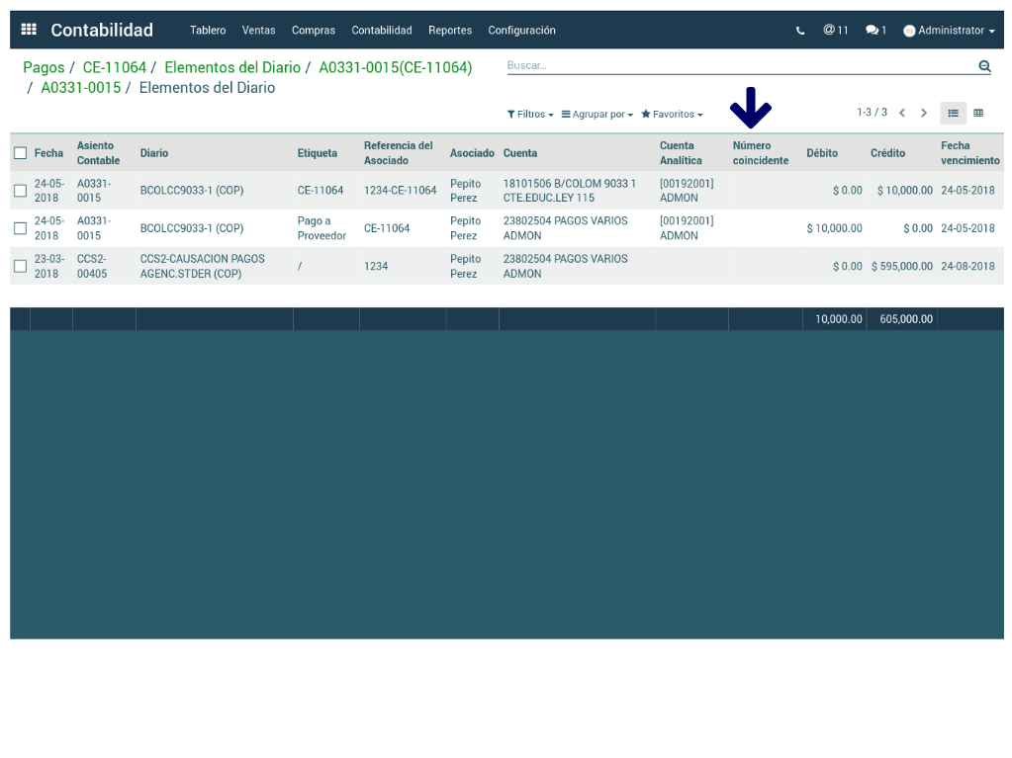Open the @ mentions notification icon

click(x=835, y=31)
